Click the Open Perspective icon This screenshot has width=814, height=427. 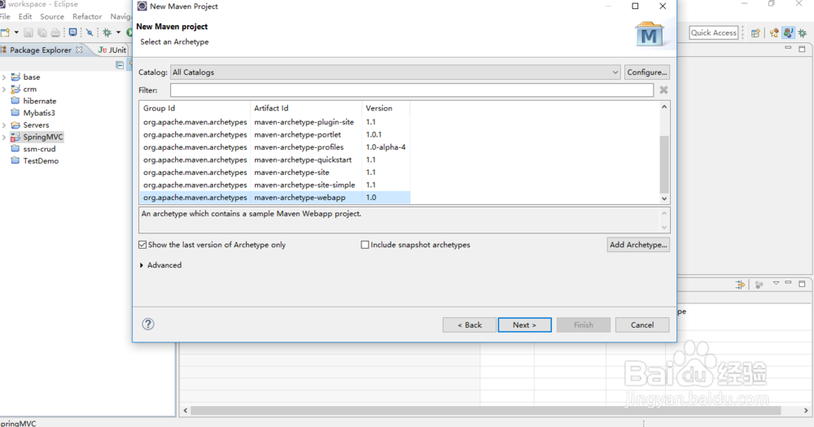(x=755, y=33)
